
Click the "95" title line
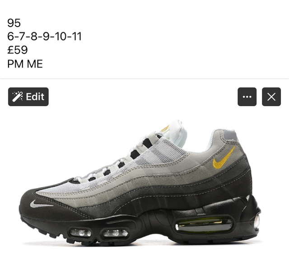click(x=14, y=23)
